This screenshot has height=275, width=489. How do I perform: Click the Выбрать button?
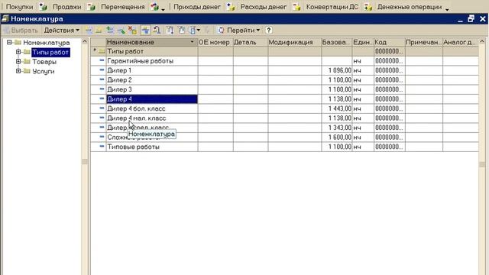point(21,31)
